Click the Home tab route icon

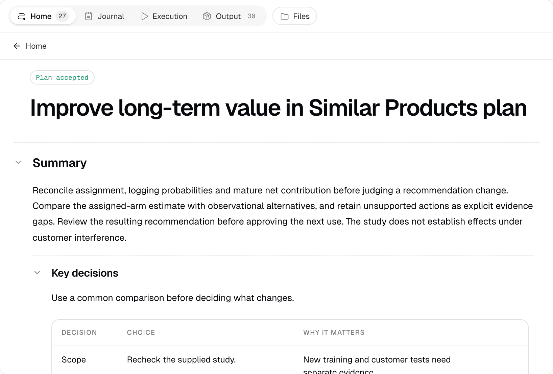22,16
